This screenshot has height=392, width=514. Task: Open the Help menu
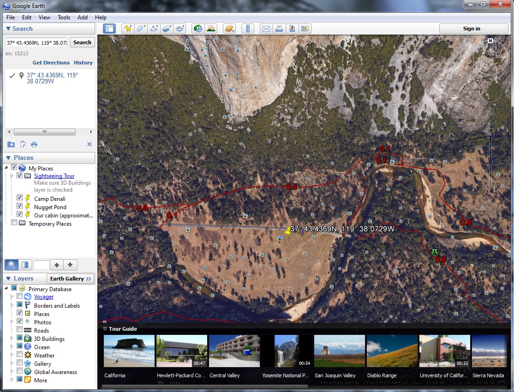click(101, 18)
